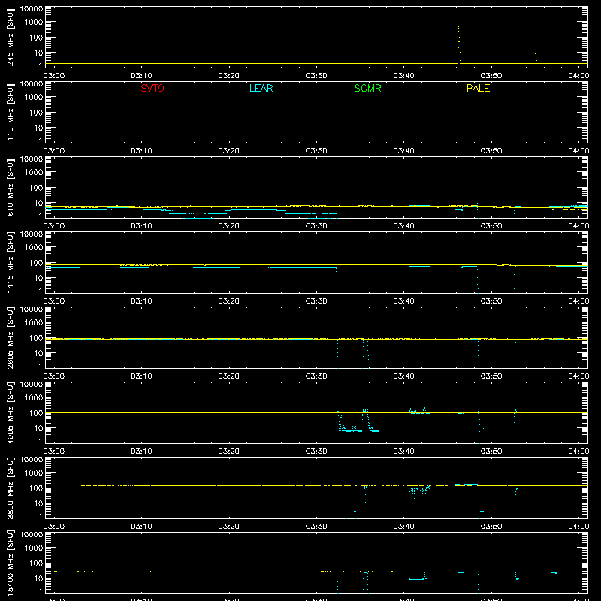Select the 410 MHz [SFU] axis title
The width and height of the screenshot is (601, 601).
click(10, 113)
